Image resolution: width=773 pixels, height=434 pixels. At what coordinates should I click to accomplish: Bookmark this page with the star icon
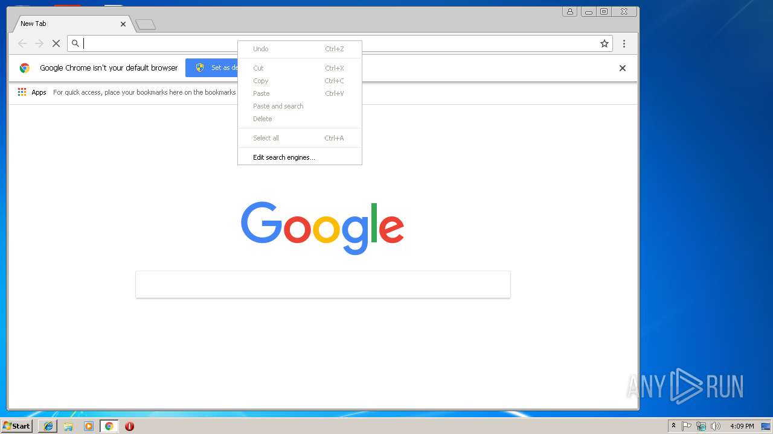tap(604, 43)
